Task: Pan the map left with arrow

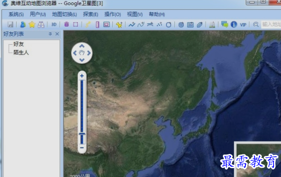Action: (75, 53)
